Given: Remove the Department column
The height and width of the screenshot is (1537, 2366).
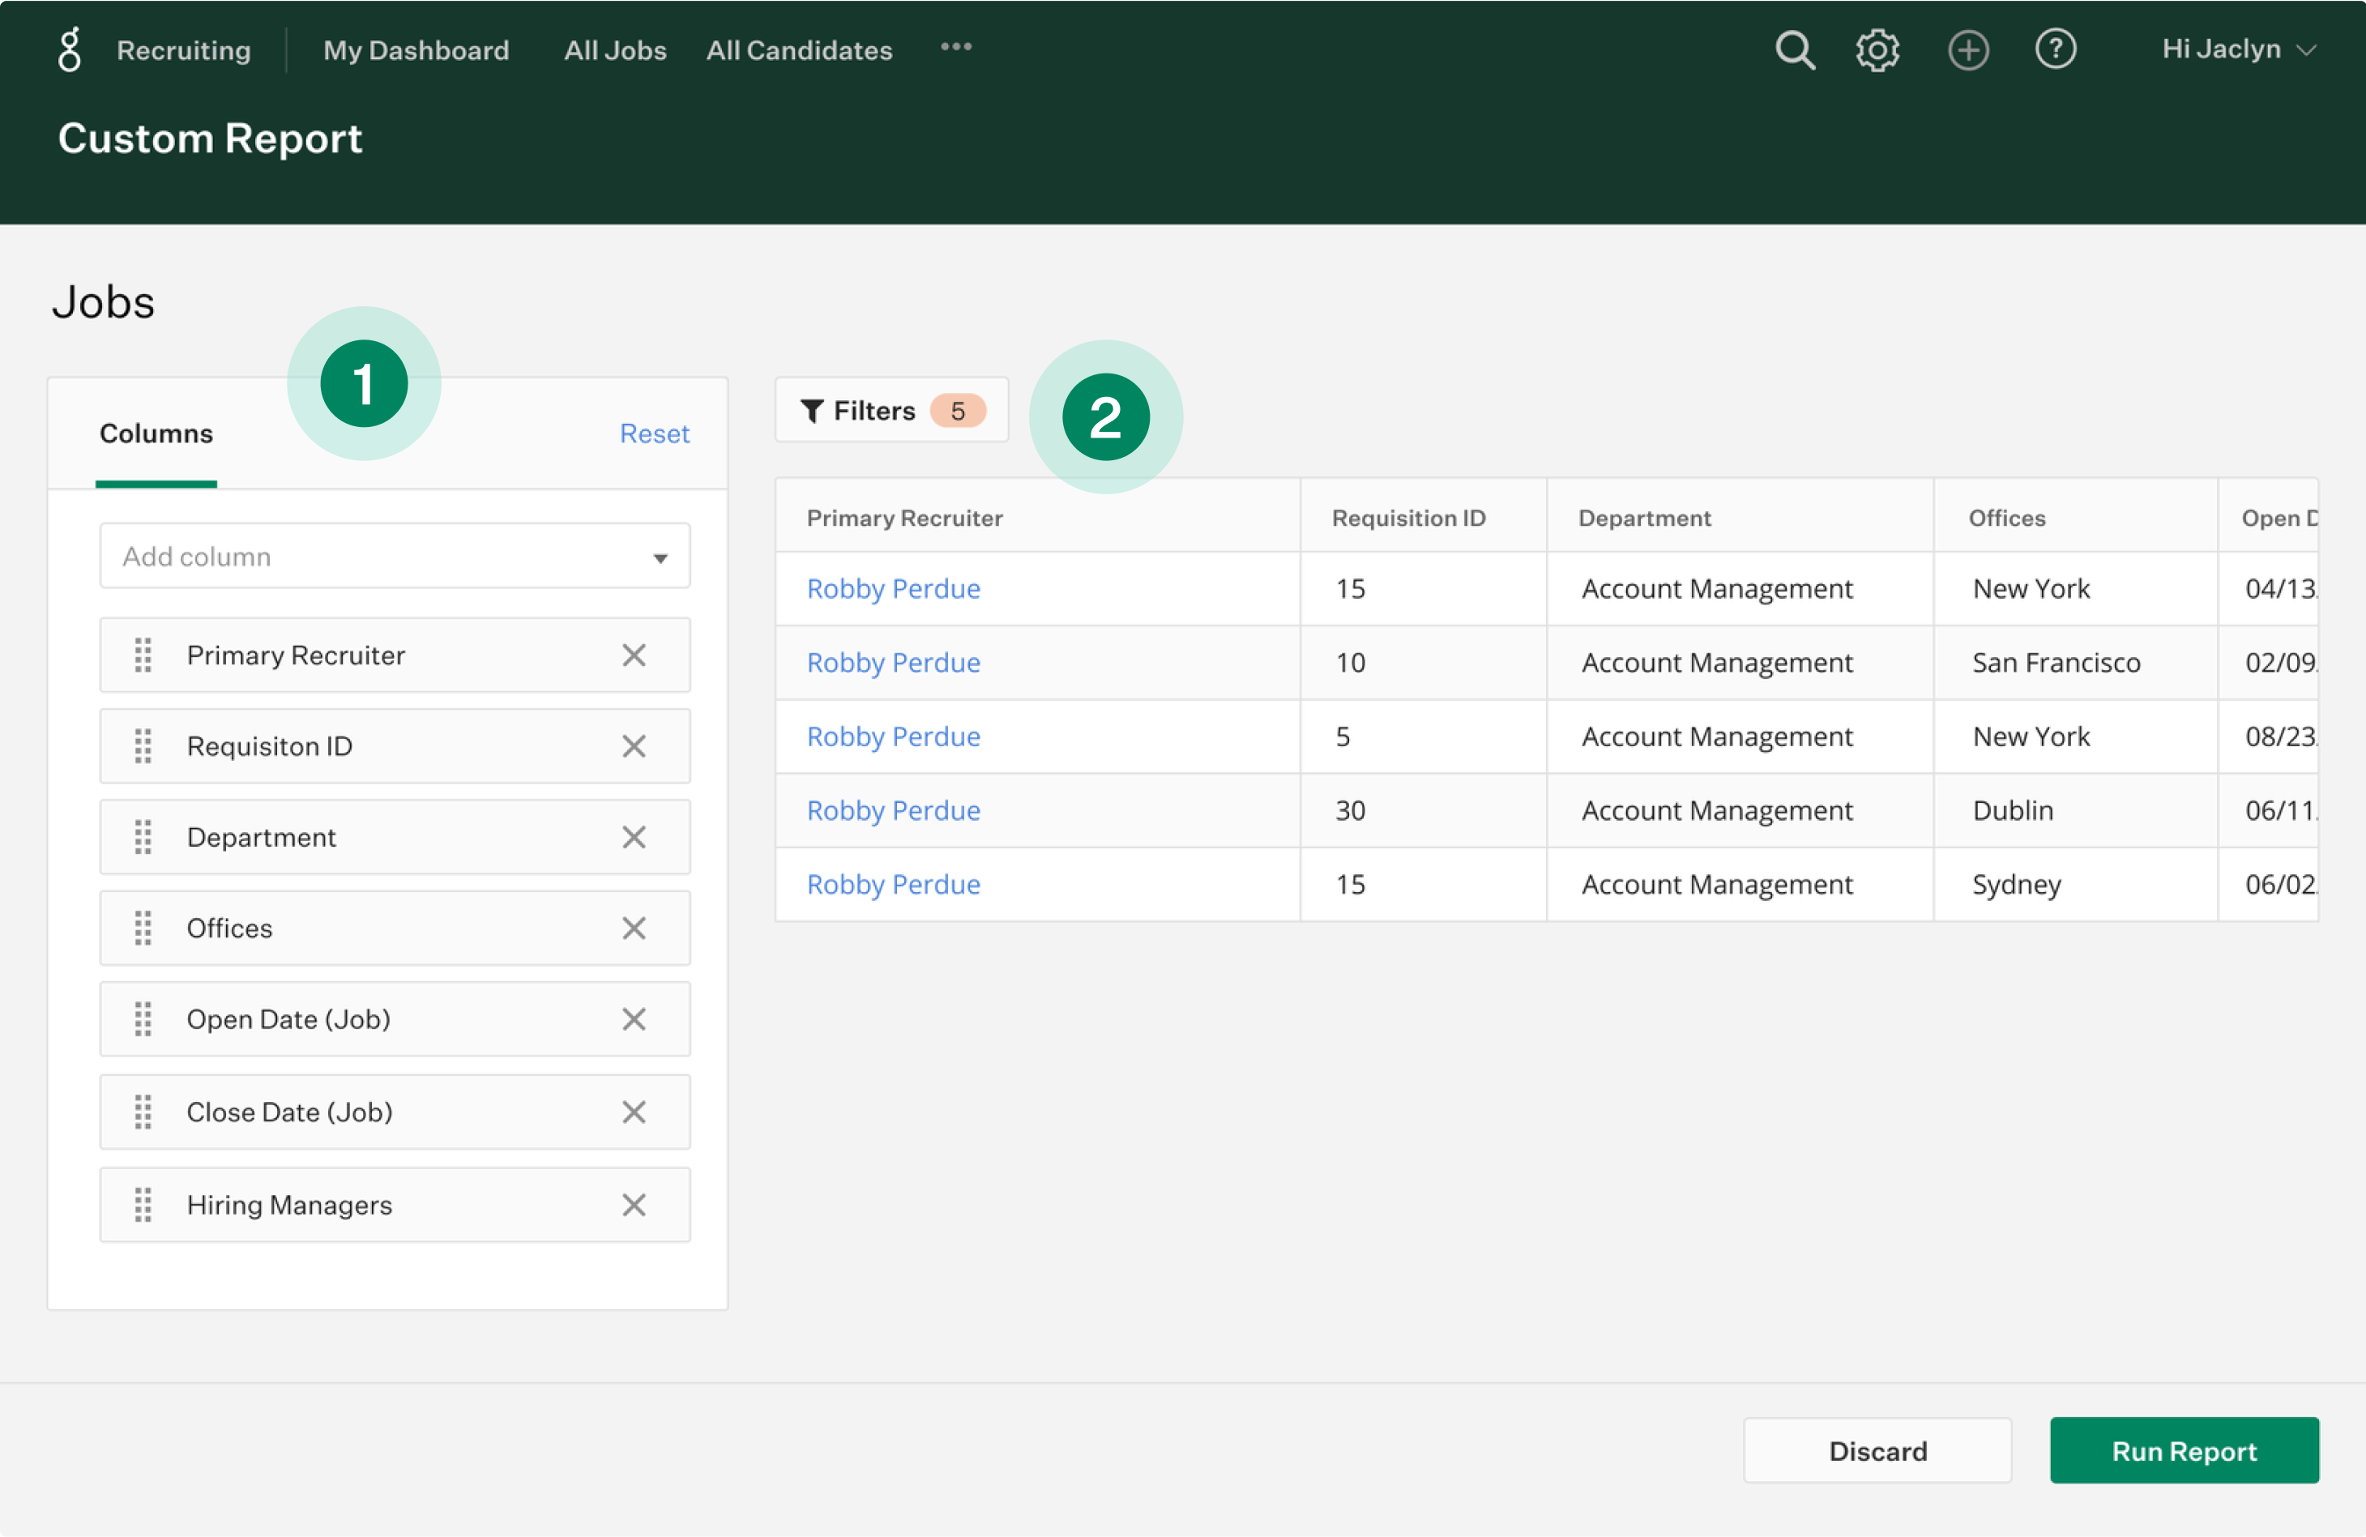Looking at the screenshot, I should [x=634, y=836].
